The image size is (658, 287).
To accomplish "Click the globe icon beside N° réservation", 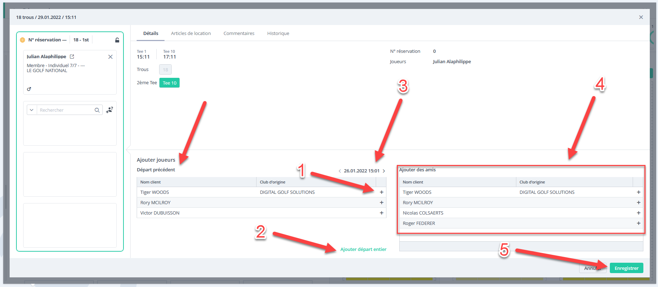I will point(22,40).
